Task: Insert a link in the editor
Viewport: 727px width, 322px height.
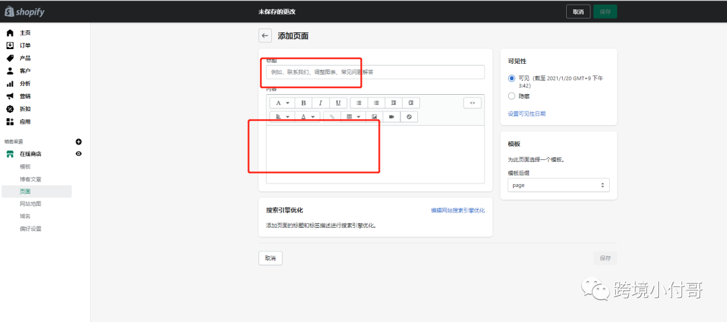Action: (x=332, y=117)
